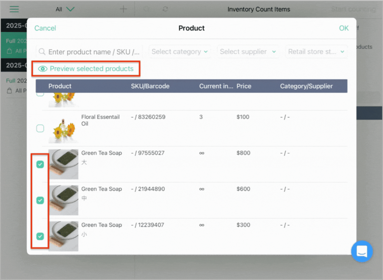Image resolution: width=383 pixels, height=280 pixels.
Task: Click the plus icon to add count
Action: pyautogui.click(x=123, y=9)
